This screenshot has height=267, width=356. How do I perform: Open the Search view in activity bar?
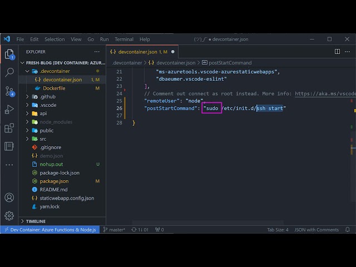click(9, 72)
